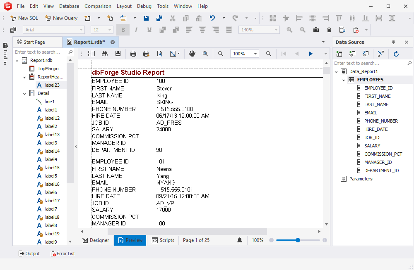The width and height of the screenshot is (414, 270).
Task: Toggle Bold formatting button
Action: tap(123, 30)
